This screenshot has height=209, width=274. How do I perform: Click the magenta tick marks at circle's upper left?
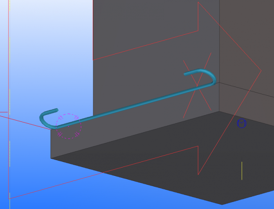pos(60,118)
